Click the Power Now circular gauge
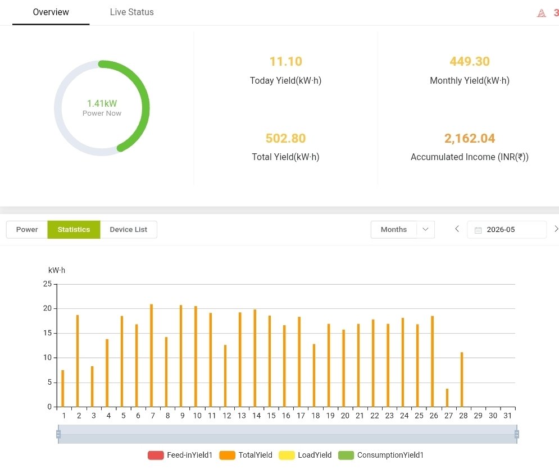Image resolution: width=559 pixels, height=469 pixels. [102, 108]
